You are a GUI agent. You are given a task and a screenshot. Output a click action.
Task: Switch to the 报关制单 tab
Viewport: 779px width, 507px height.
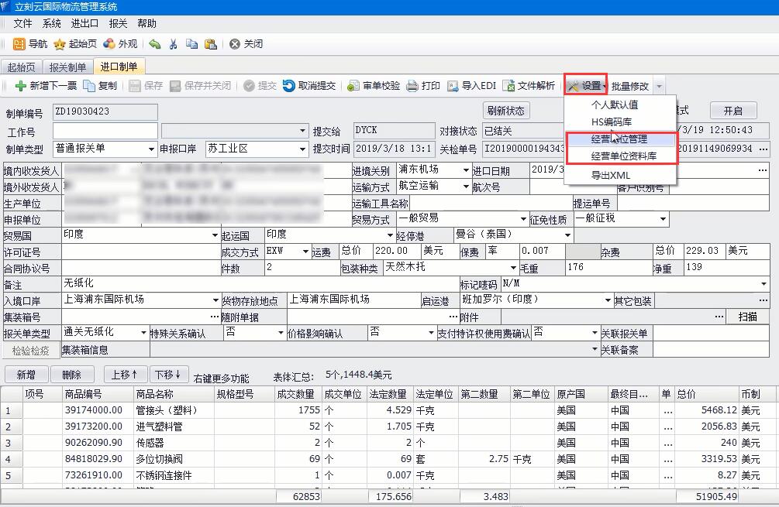point(68,67)
